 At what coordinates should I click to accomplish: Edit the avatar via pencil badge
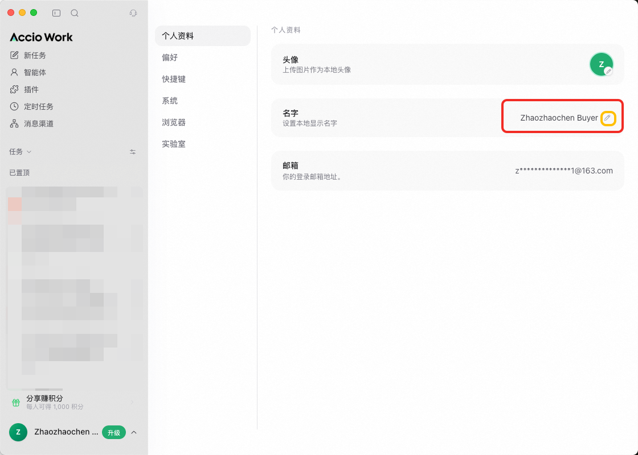(608, 71)
